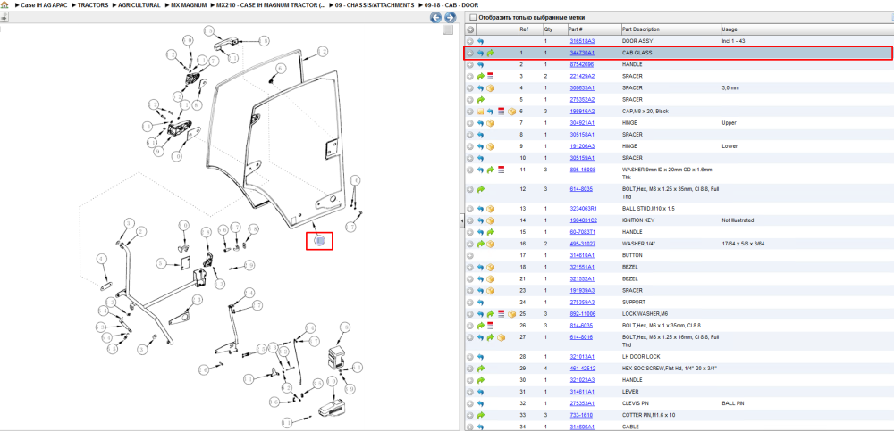Open the '09 - CHASSIS/ATTACHMENTS' breadcrumb
The height and width of the screenshot is (431, 894).
point(375,5)
